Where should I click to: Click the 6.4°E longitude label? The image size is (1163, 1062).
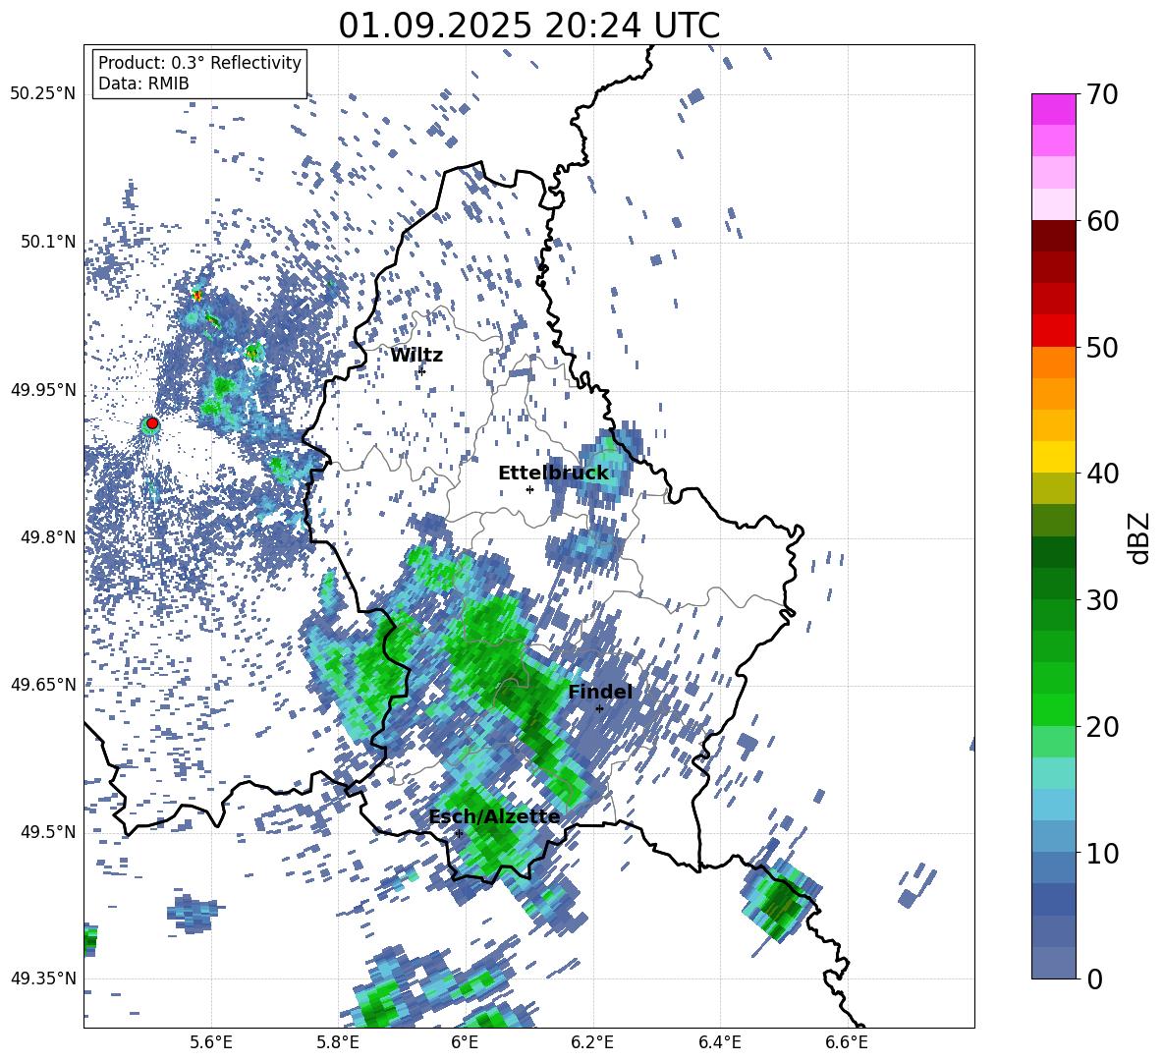click(x=719, y=1042)
